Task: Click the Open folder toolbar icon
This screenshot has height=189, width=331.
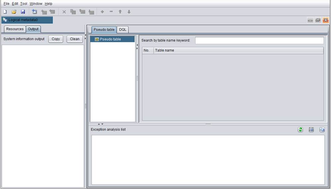Action: [14, 12]
